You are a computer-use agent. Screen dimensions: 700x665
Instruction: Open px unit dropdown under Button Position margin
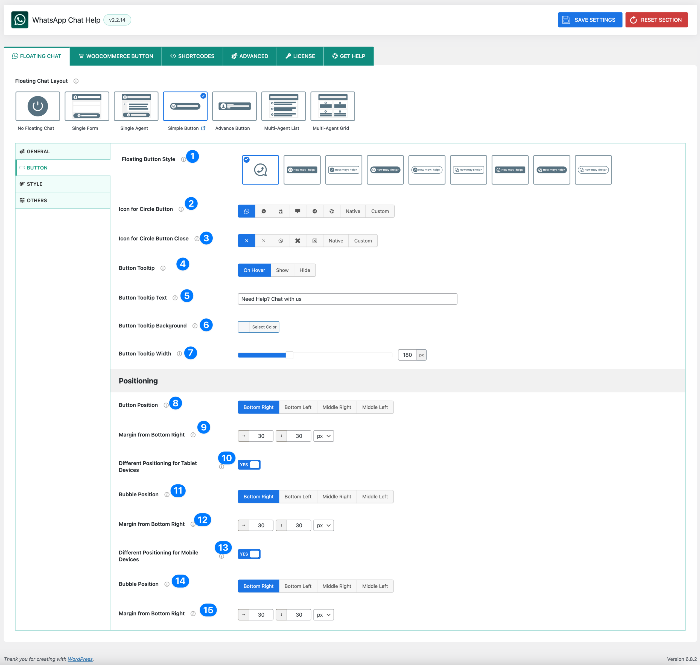(323, 436)
